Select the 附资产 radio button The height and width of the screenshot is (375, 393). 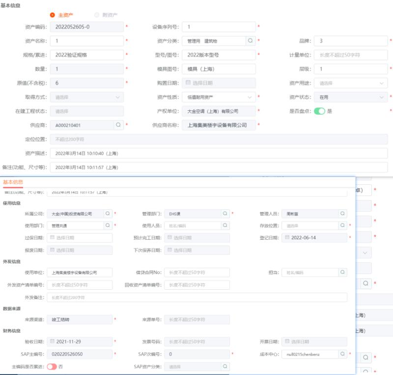click(x=97, y=15)
